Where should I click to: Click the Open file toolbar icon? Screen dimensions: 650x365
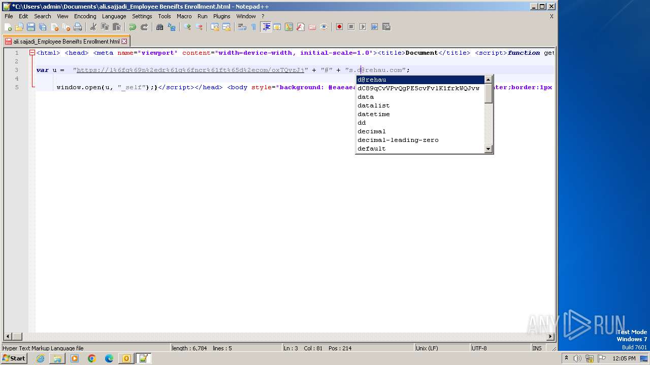tap(19, 27)
